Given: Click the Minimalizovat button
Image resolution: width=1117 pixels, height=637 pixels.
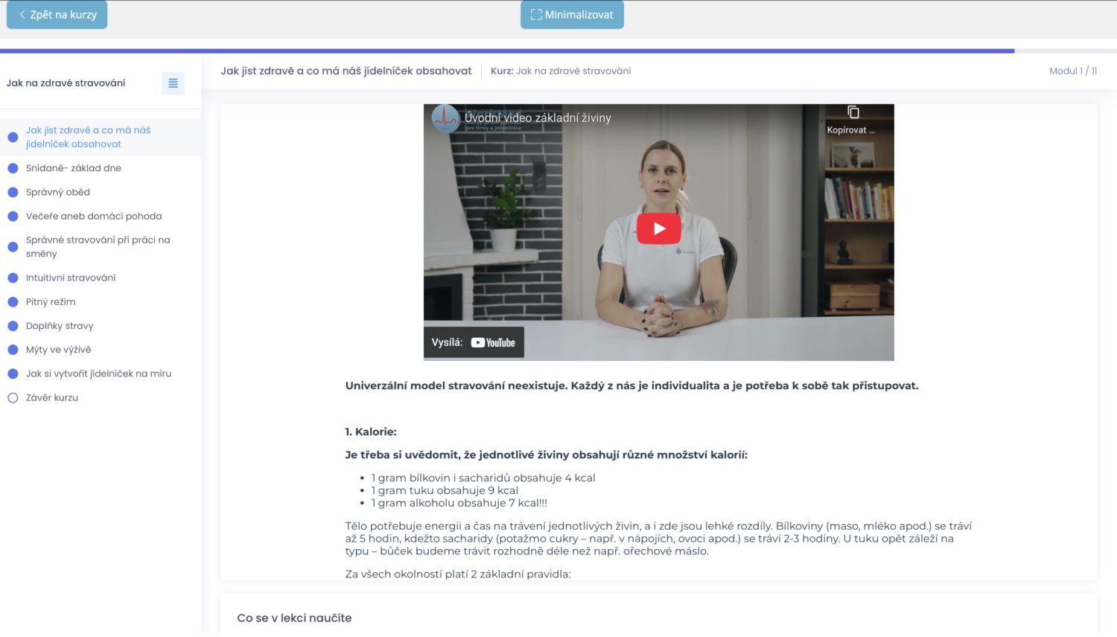Looking at the screenshot, I should pyautogui.click(x=572, y=15).
